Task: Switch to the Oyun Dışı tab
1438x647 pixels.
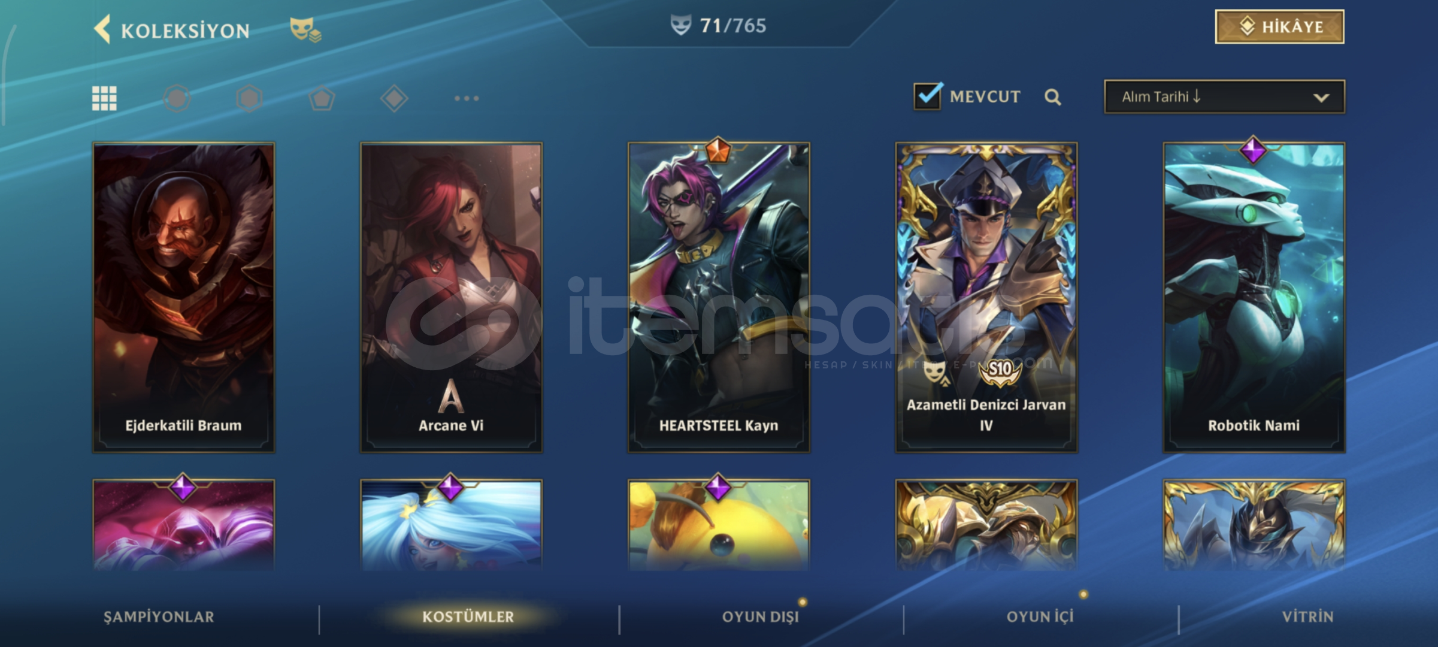Action: [761, 617]
